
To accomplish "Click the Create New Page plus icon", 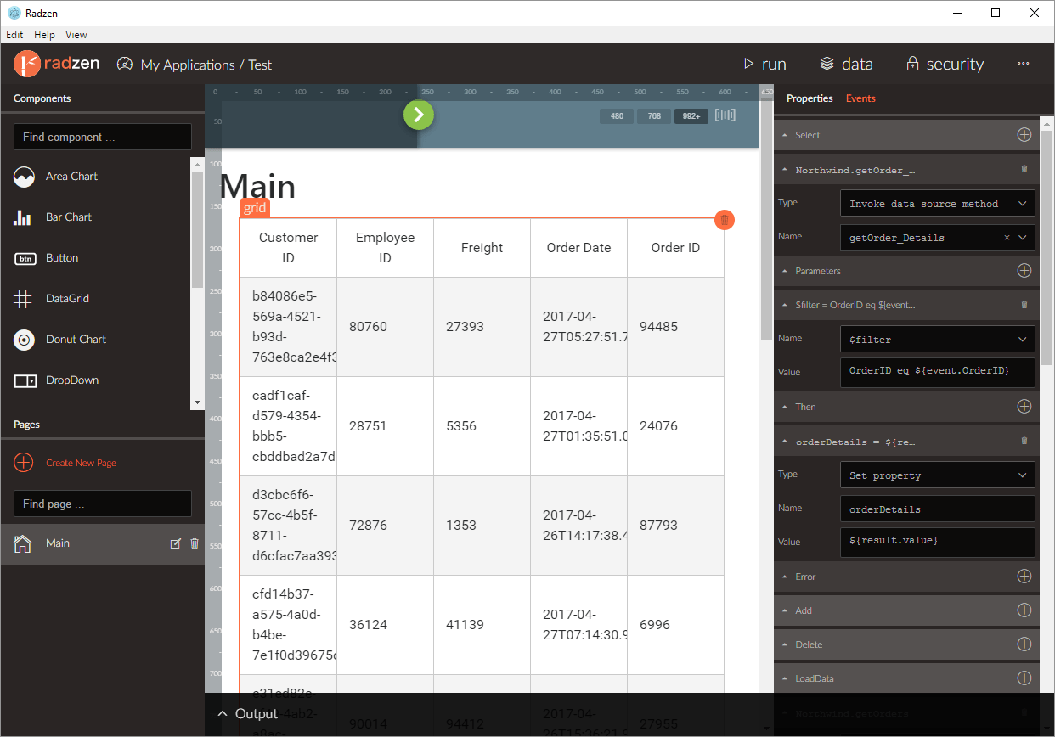I will [24, 463].
